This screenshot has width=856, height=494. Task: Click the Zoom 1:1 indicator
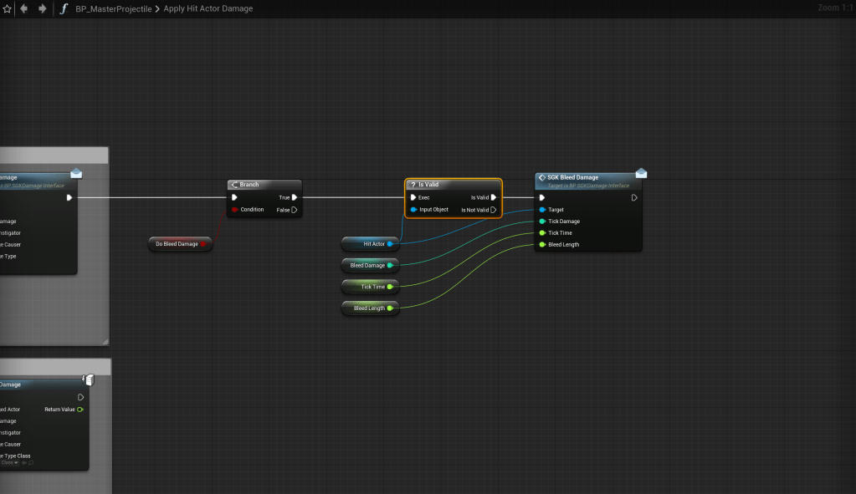point(834,8)
